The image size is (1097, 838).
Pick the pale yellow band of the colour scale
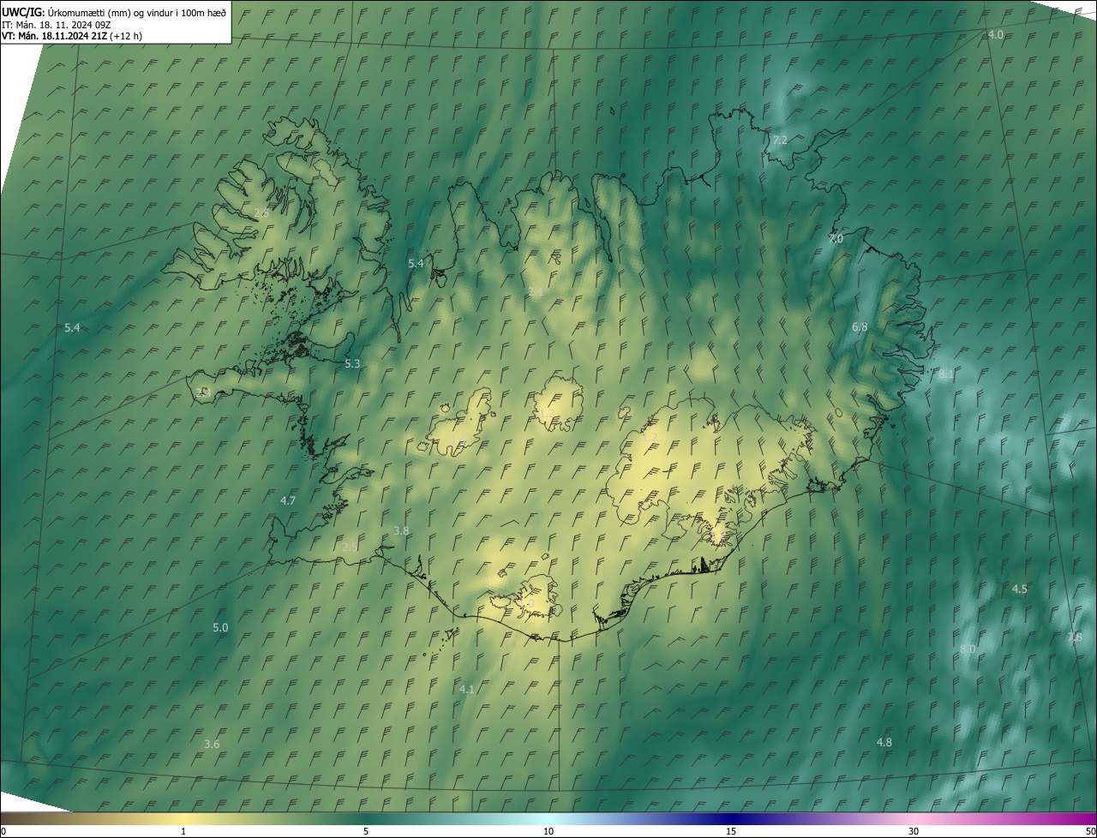(x=184, y=818)
